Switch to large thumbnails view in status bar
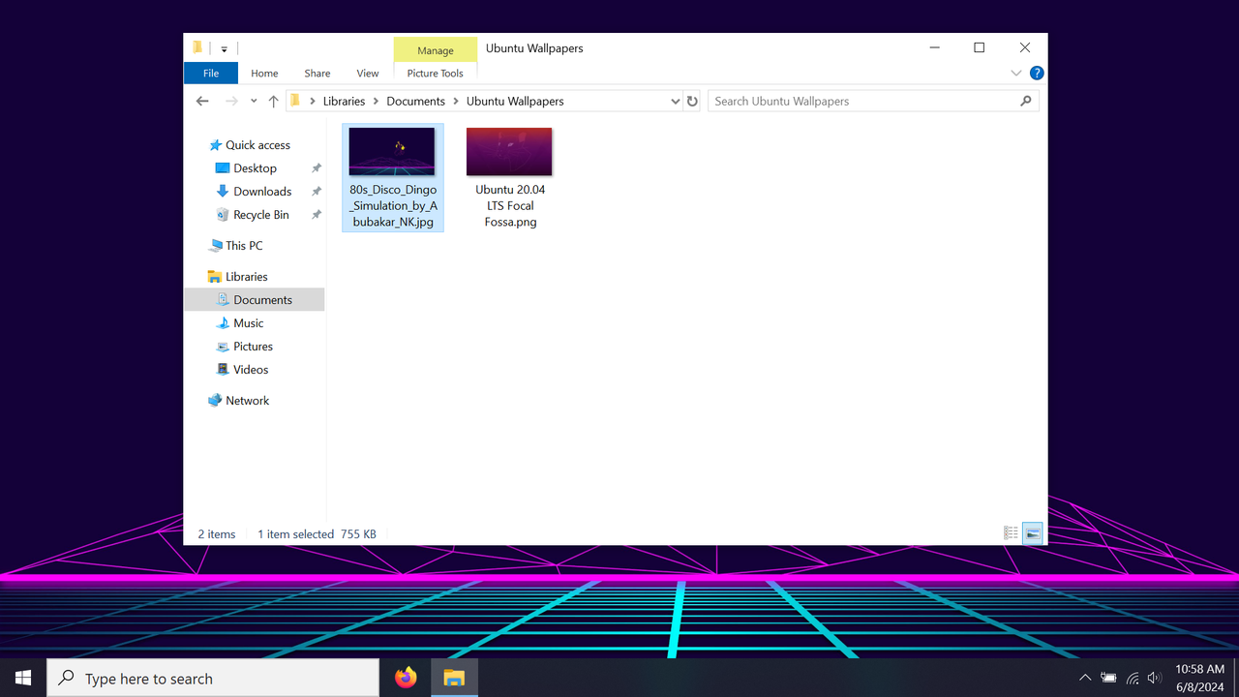1239x697 pixels. coord(1032,532)
